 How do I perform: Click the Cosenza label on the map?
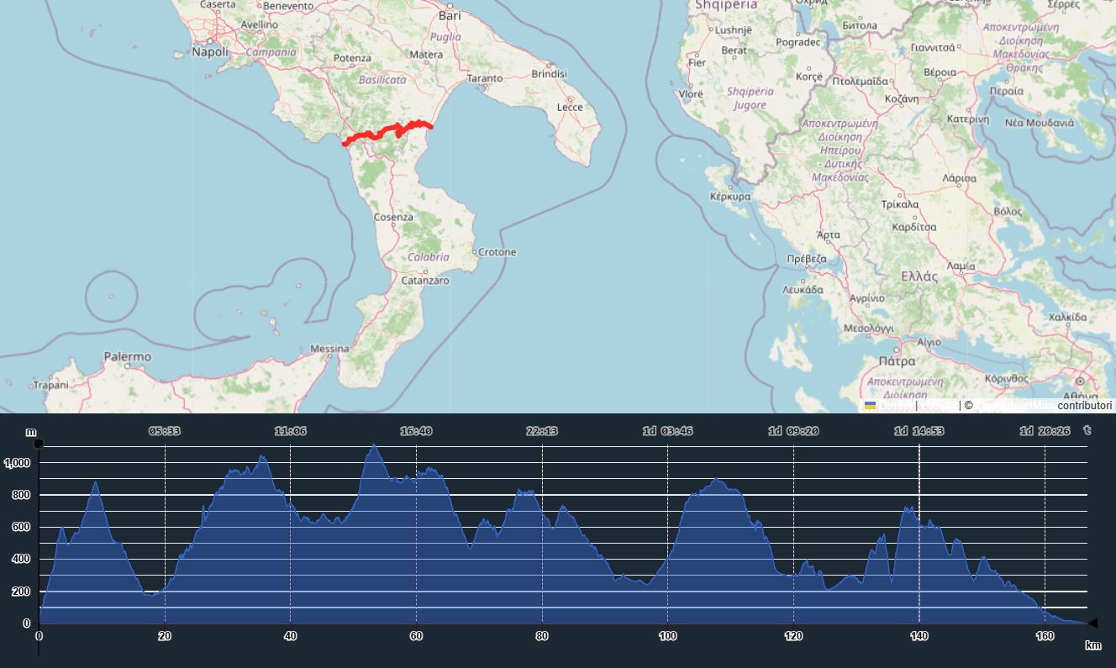tap(394, 217)
